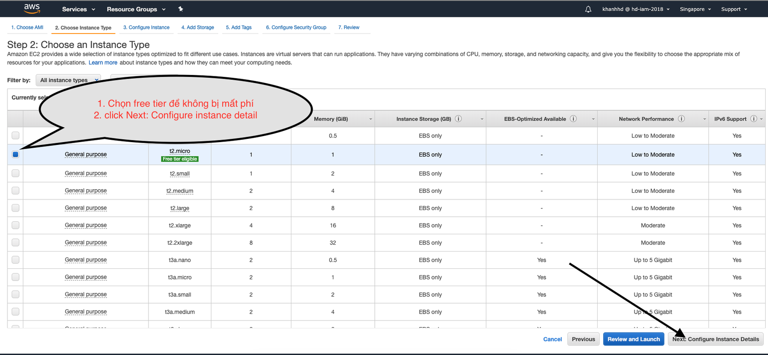This screenshot has height=355, width=768.
Task: Check the t3a.small instance checkbox
Action: [15, 294]
